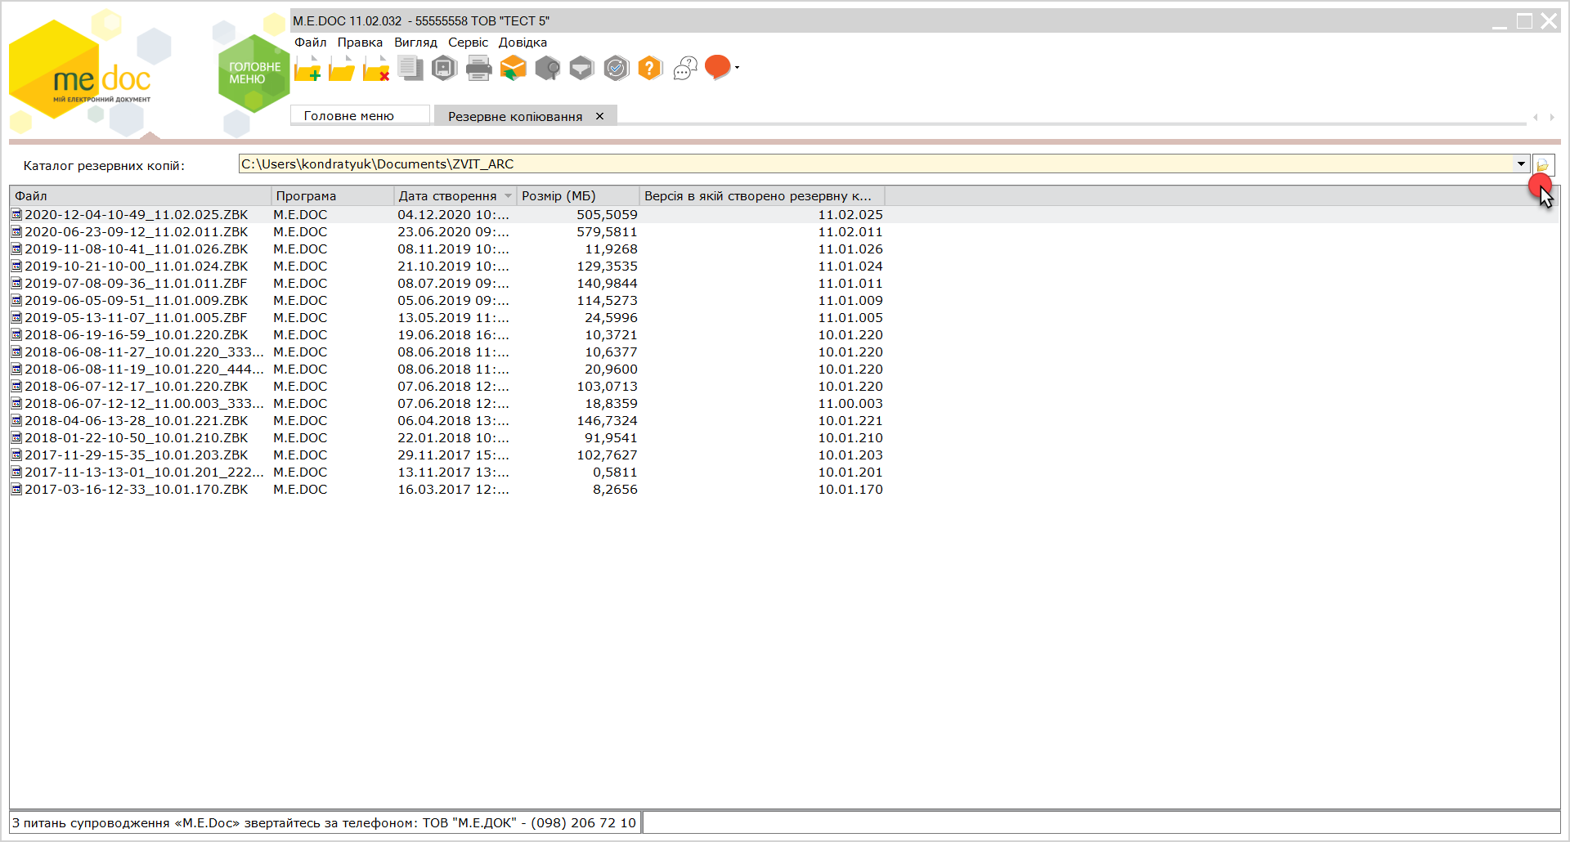Select file 2017-11-29-15-35_10.01.203.ZBK
Viewport: 1570px width, 842px height.
pyautogui.click(x=136, y=455)
